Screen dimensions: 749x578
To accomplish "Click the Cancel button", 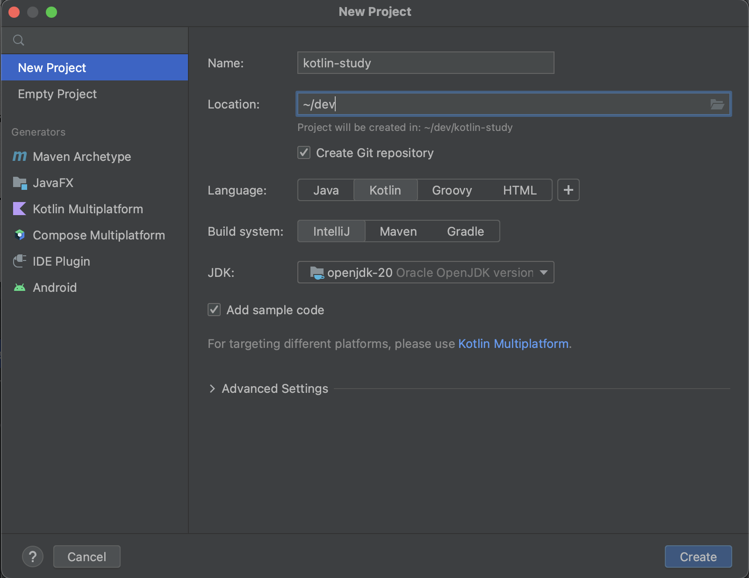I will (x=86, y=556).
